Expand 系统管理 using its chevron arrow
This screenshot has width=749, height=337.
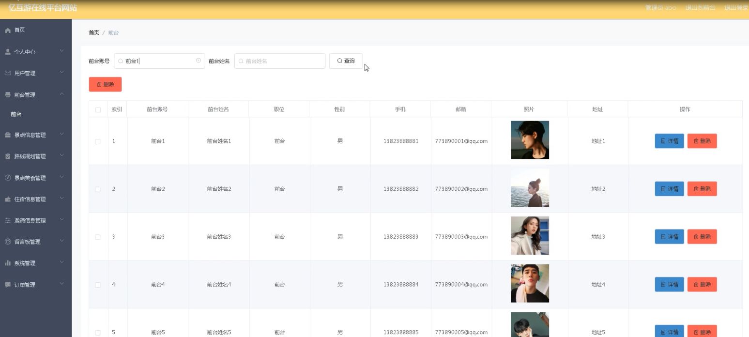[62, 262]
